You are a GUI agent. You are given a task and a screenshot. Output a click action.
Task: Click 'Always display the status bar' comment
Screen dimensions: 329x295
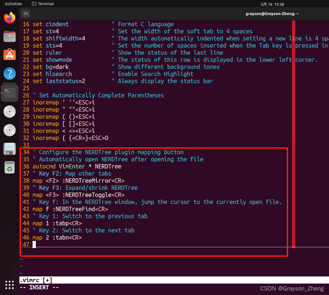point(165,81)
